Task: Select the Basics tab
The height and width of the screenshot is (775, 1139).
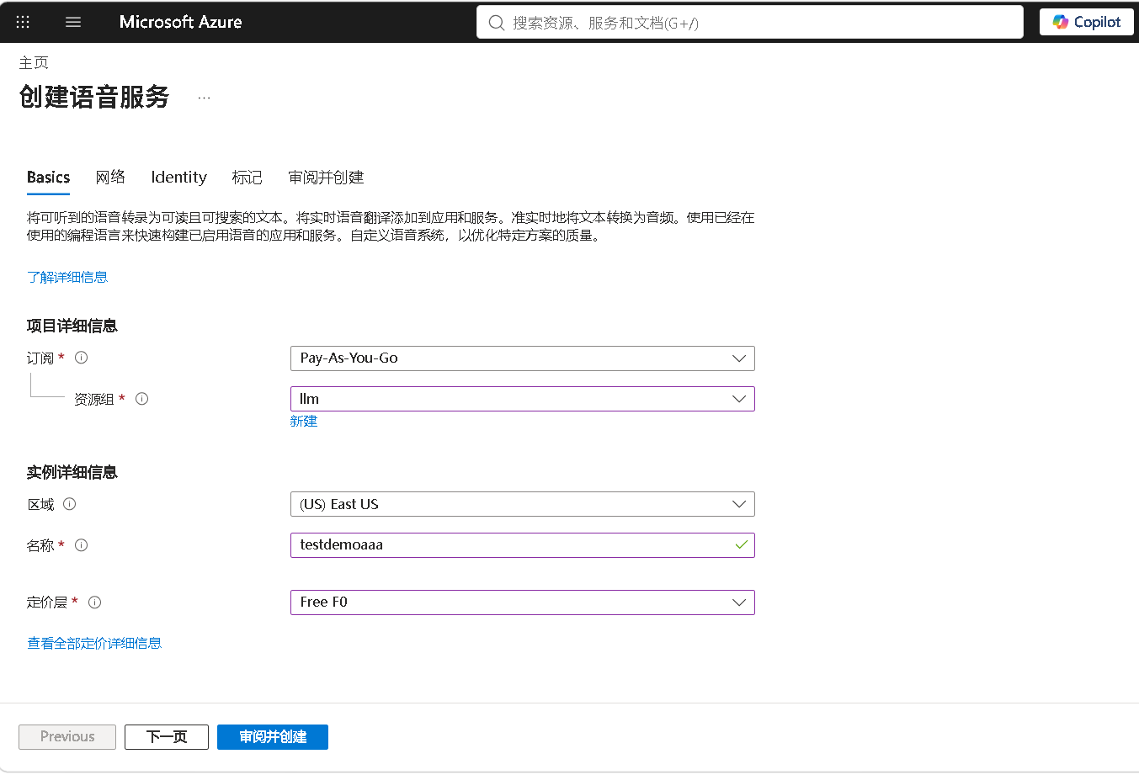Action: (x=48, y=178)
